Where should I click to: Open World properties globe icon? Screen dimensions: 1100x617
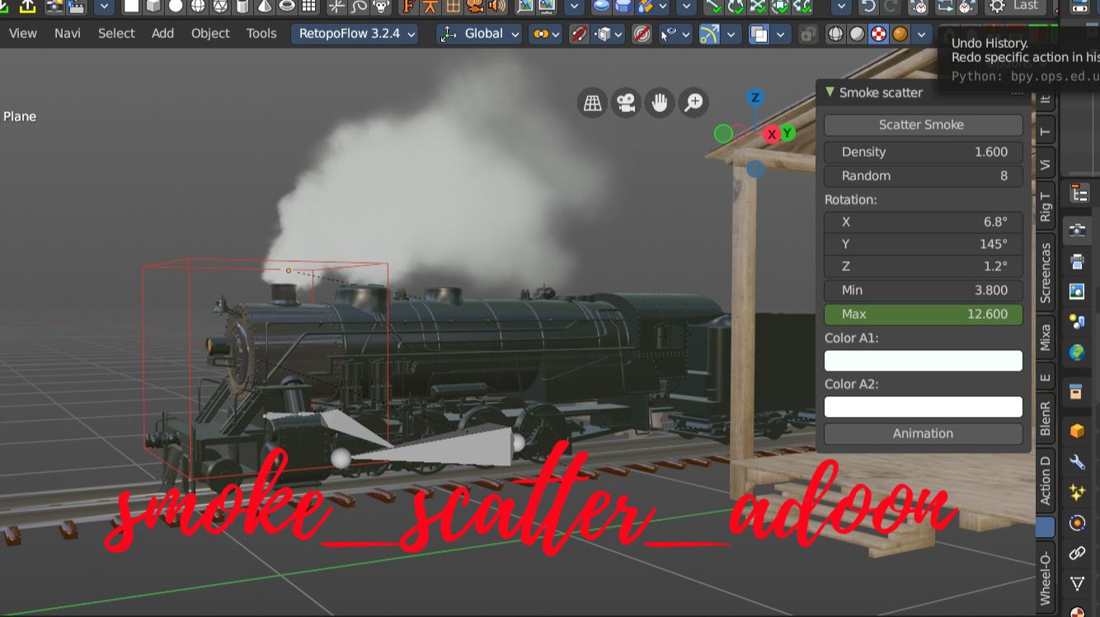coord(1077,353)
